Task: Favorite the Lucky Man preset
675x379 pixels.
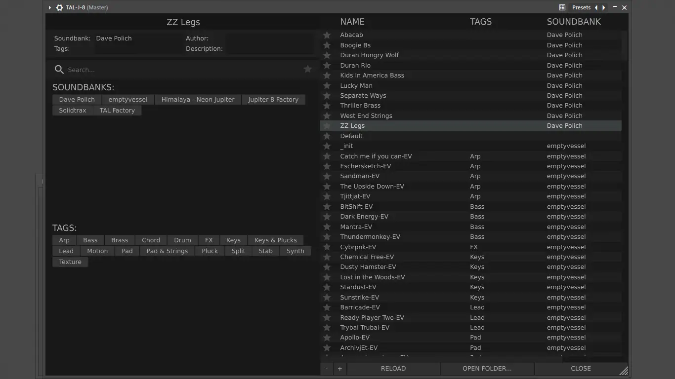Action: (327, 85)
